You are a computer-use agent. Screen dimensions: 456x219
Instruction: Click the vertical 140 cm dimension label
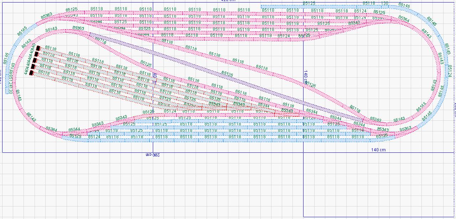(x=306, y=77)
